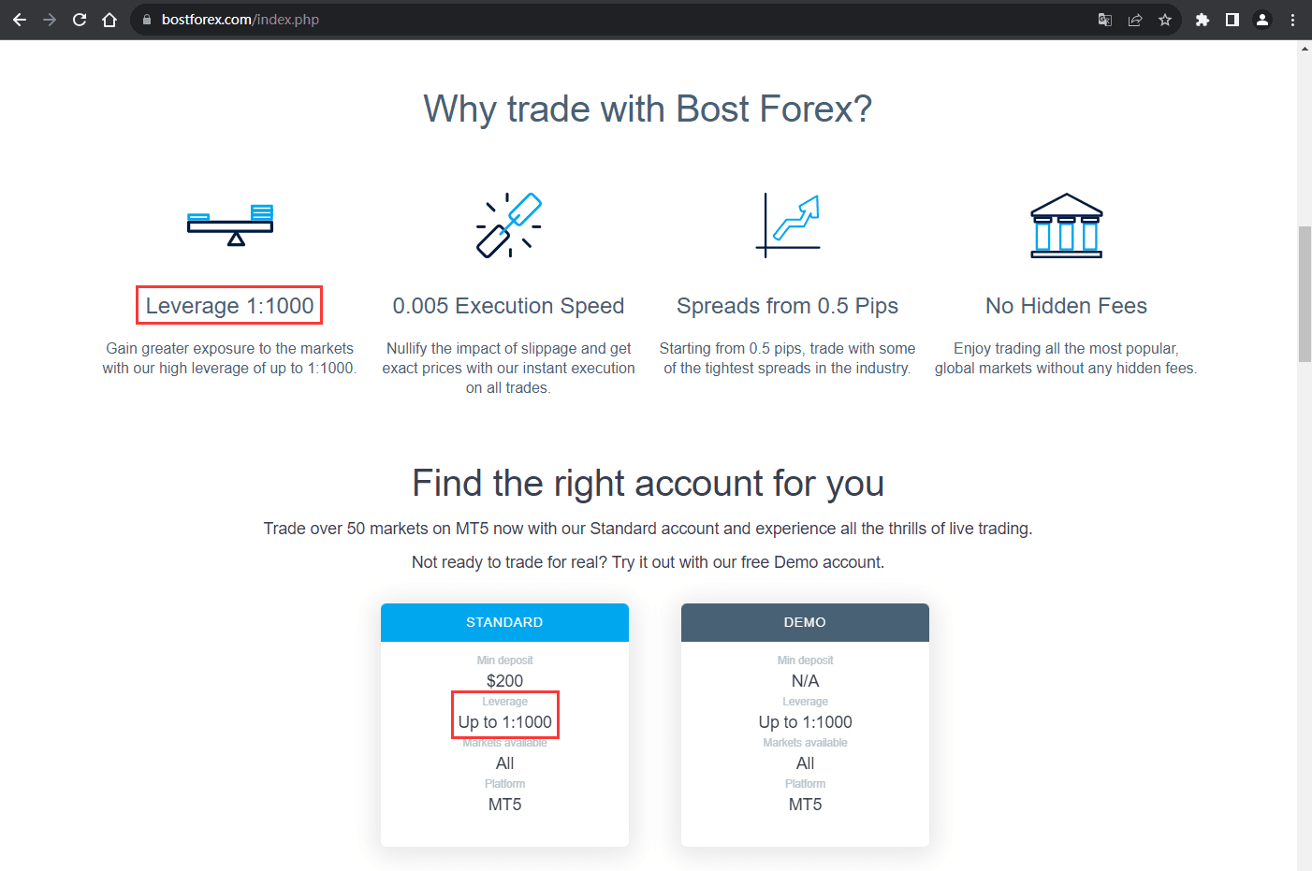Click the 'Nullify the impact of slippage' text
The height and width of the screenshot is (871, 1312).
tap(508, 368)
